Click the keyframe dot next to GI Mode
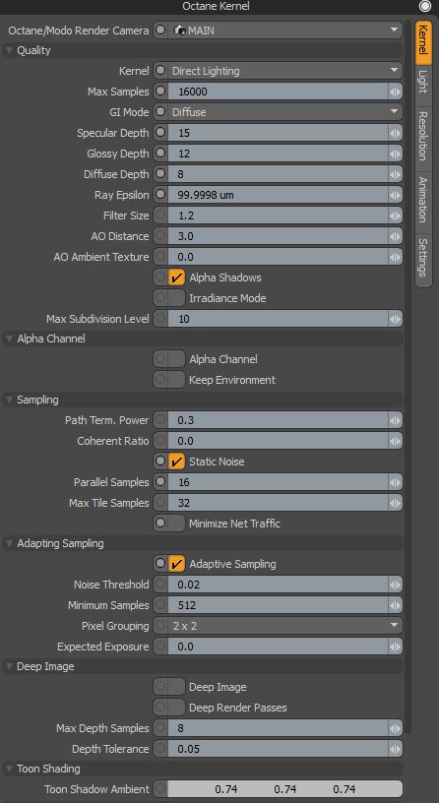439x803 pixels. [160, 111]
